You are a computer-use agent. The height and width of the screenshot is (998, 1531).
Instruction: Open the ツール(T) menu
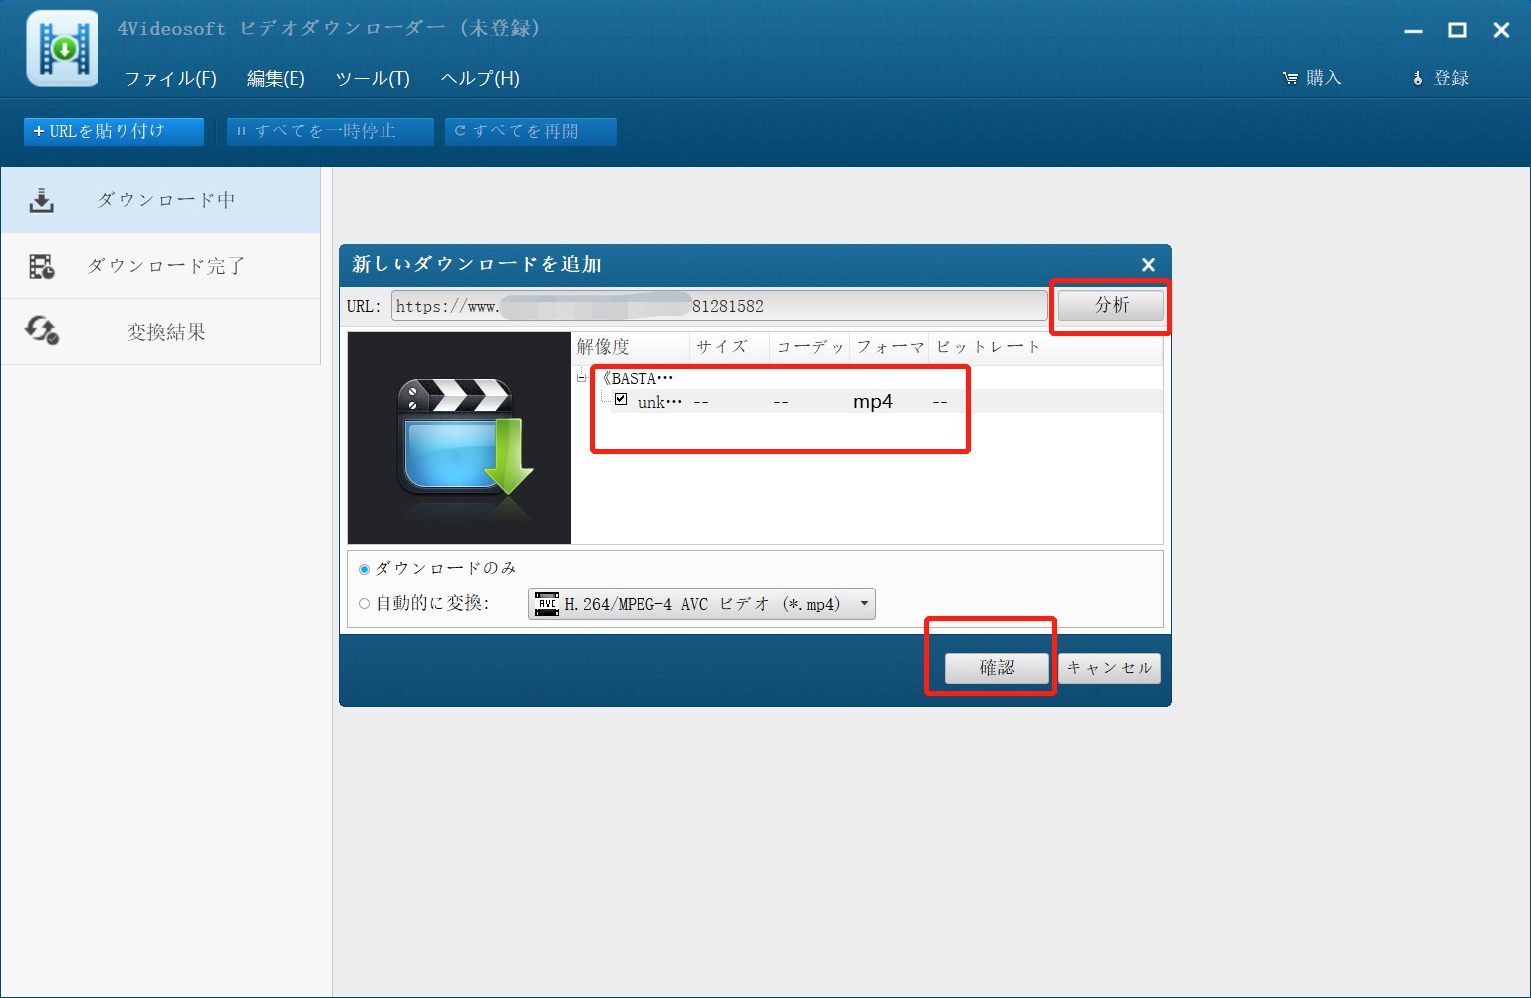[373, 78]
